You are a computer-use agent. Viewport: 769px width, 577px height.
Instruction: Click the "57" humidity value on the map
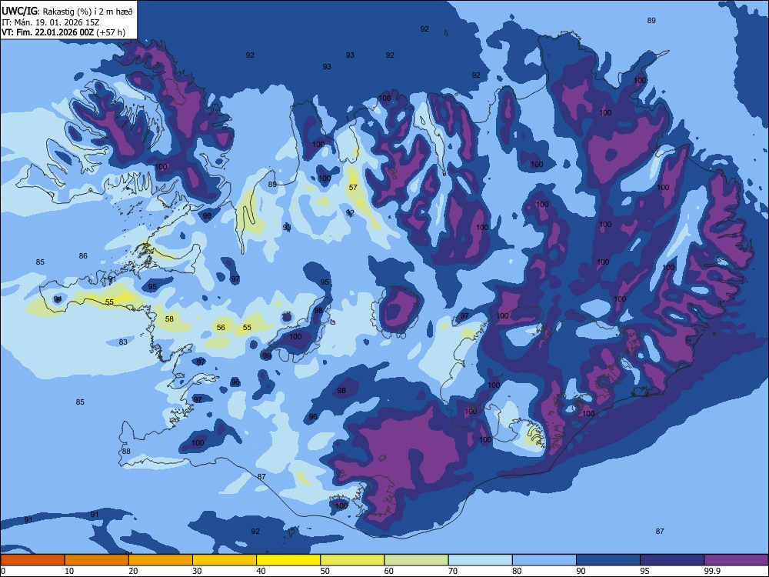click(353, 188)
